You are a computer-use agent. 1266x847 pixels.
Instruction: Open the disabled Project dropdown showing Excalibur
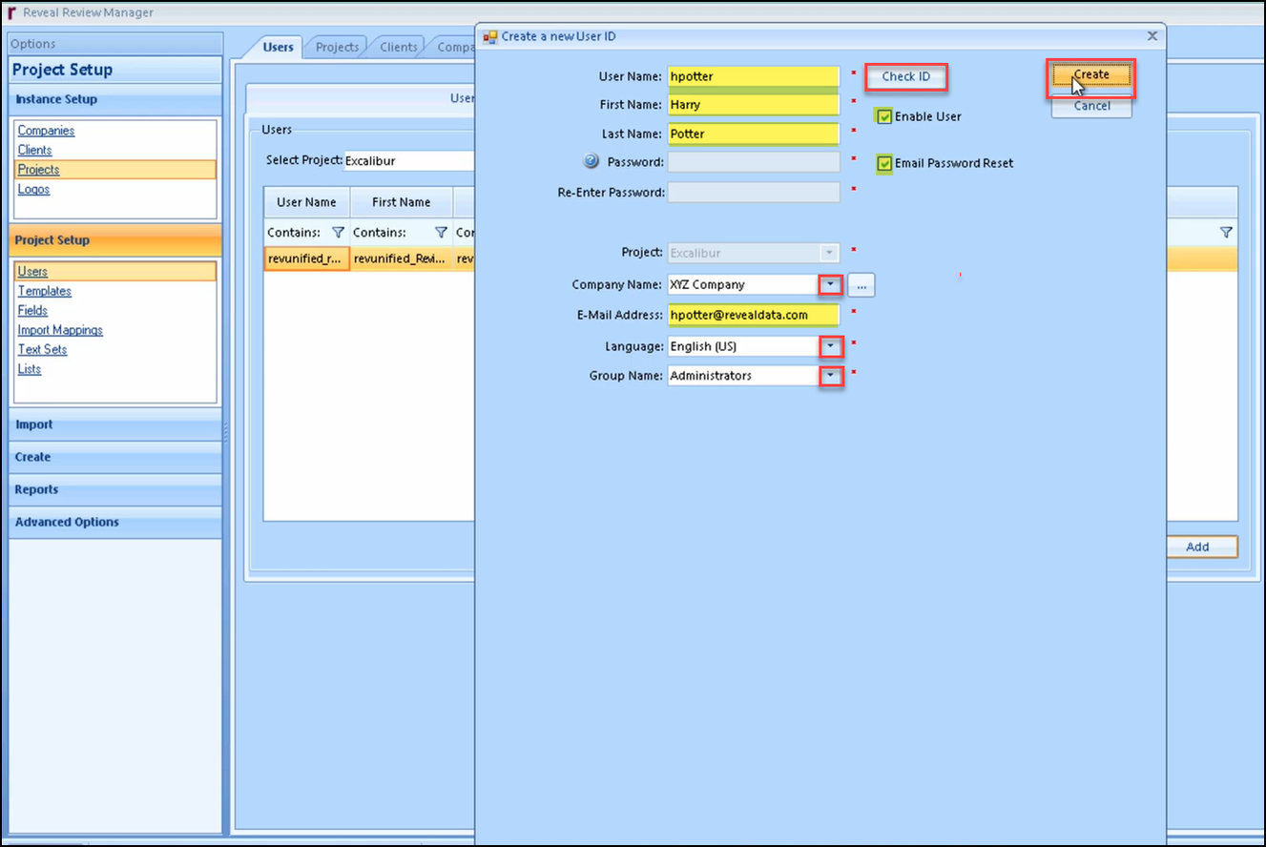pyautogui.click(x=830, y=253)
